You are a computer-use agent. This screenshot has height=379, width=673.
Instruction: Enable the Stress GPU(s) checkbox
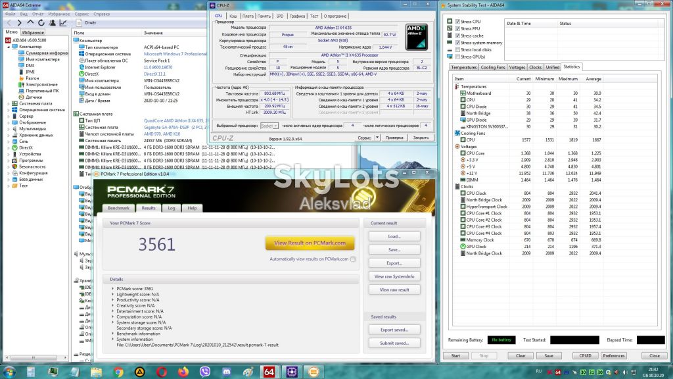457,57
